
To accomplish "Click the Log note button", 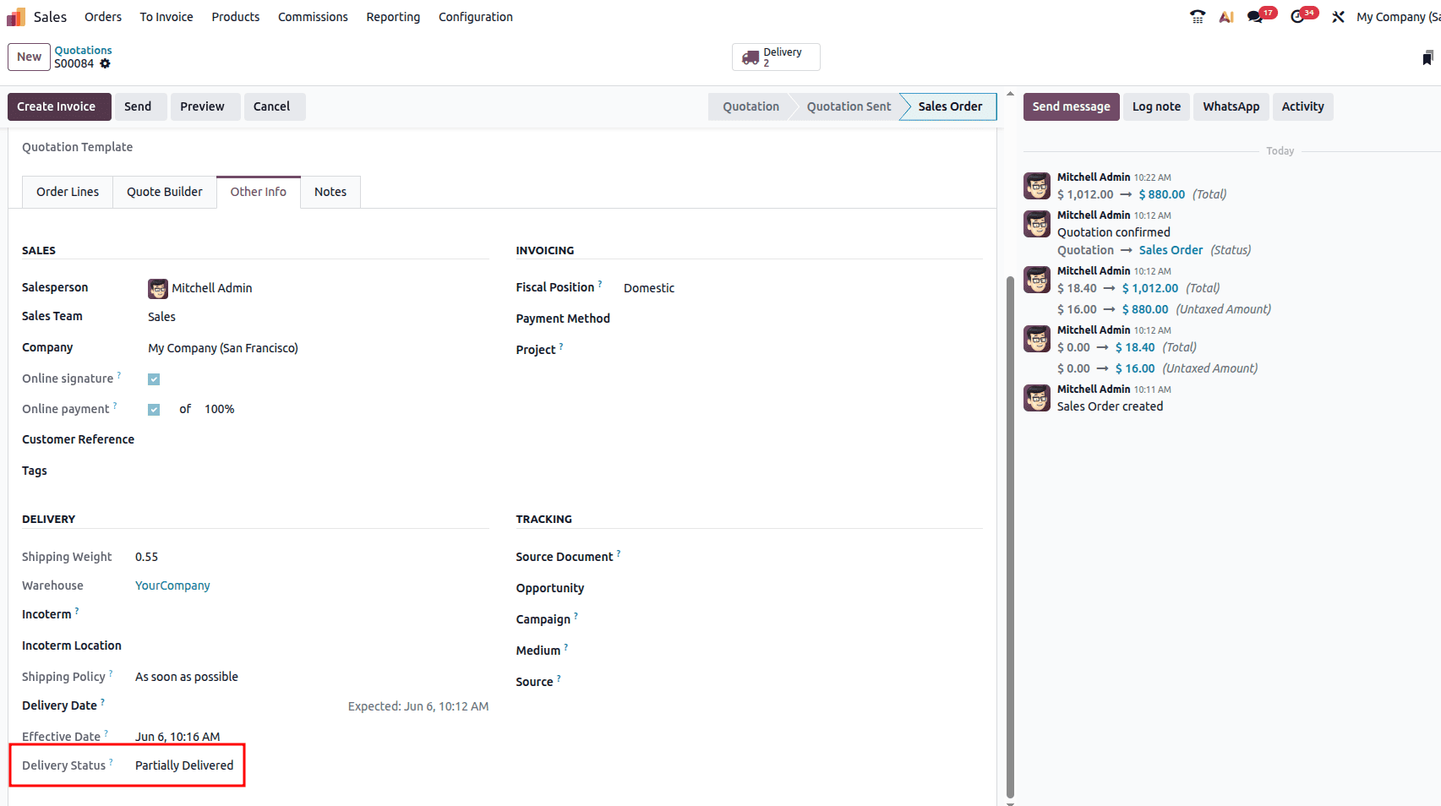I will point(1156,106).
